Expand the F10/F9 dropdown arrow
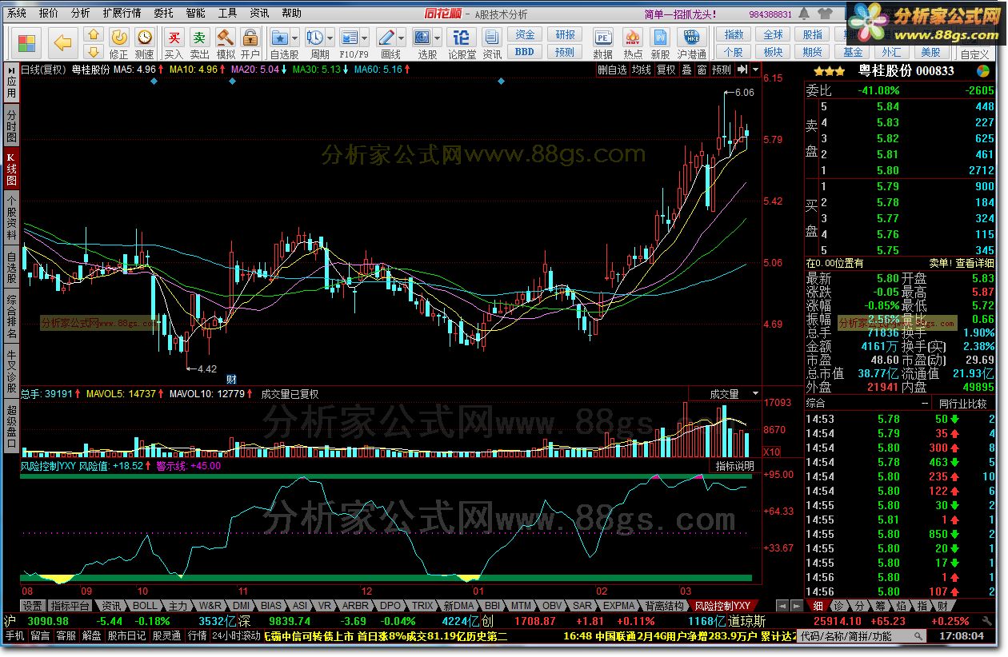The width and height of the screenshot is (1008, 657). pos(365,38)
